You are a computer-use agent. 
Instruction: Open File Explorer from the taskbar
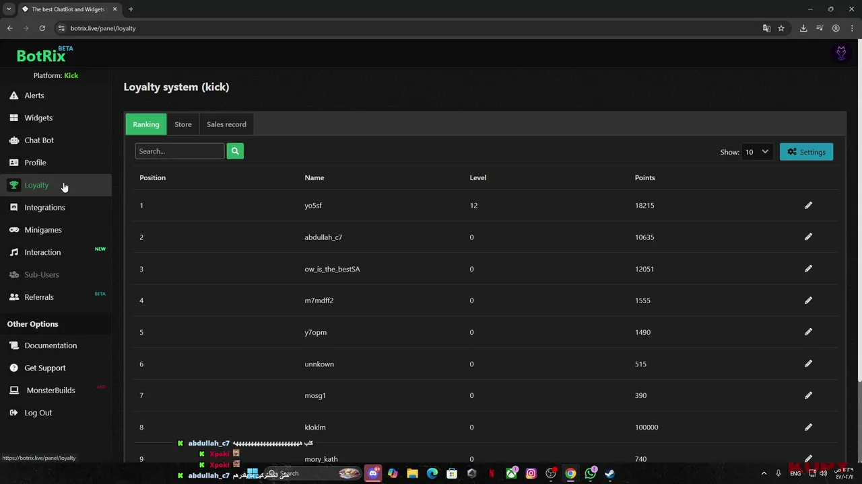pyautogui.click(x=412, y=473)
